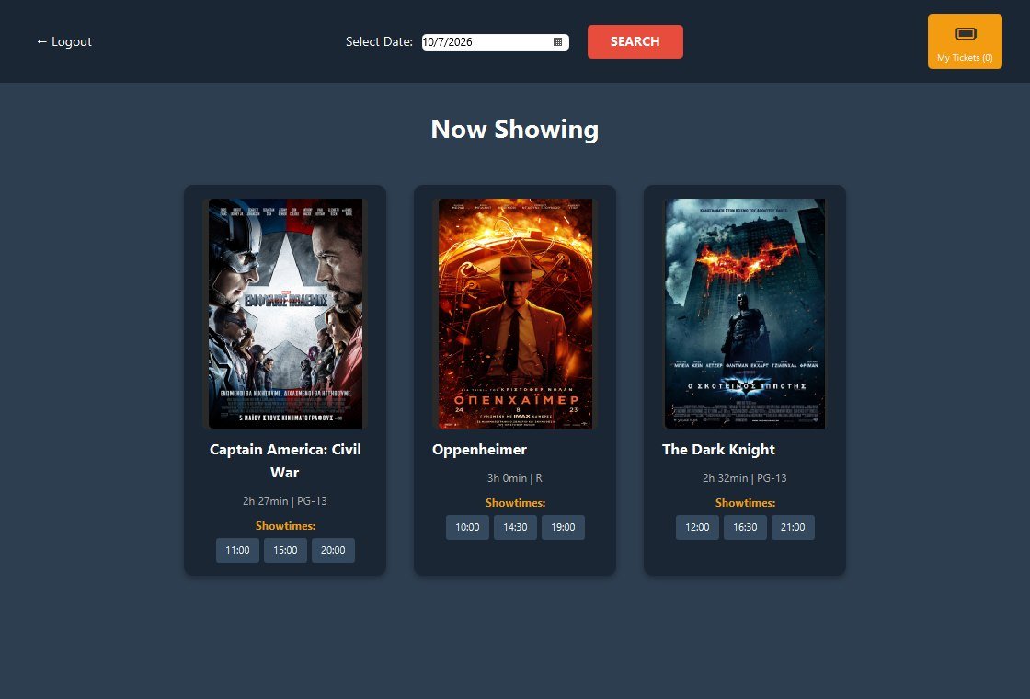
Task: Open My Tickets (0) ticket button
Action: [x=965, y=41]
